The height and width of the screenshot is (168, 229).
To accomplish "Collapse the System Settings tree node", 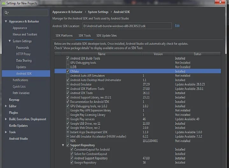I will tap(10, 41).
